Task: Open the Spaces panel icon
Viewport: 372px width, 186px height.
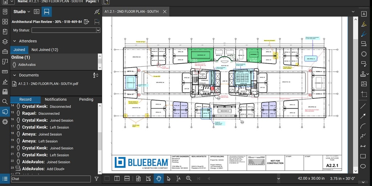Action: 5,61
